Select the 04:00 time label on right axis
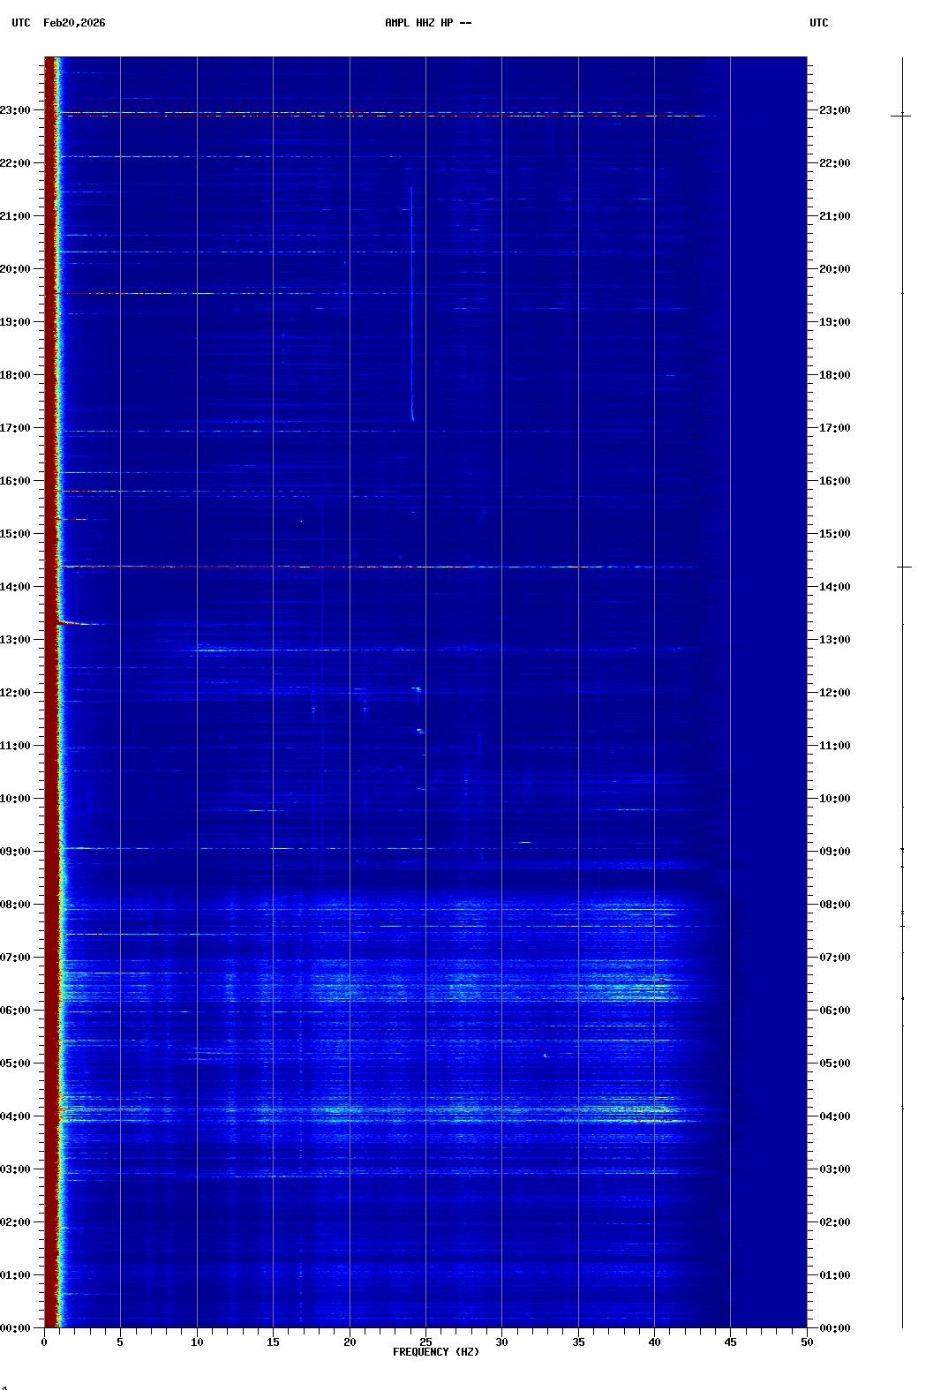The width and height of the screenshot is (941, 1398). point(834,1116)
